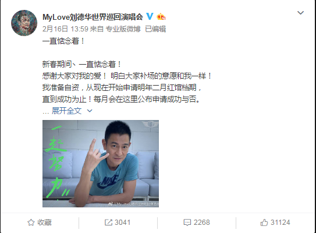316x233 pixels.
Task: Click the 已编辑 edited label
Action: pos(155,29)
